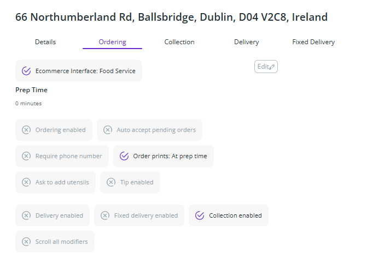
Task: Click the X icon for Auto accept pending orders
Action: 108,130
